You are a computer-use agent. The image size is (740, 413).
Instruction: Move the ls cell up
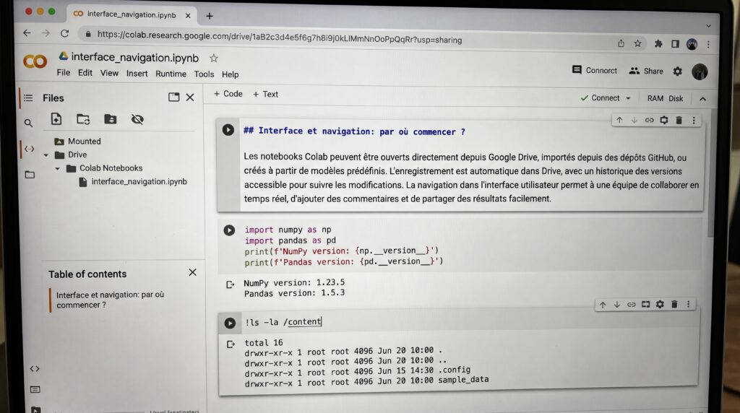[603, 305]
